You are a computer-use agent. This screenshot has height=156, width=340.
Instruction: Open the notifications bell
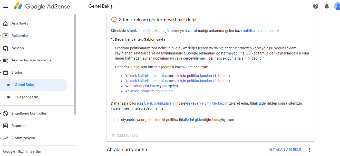click(x=327, y=6)
